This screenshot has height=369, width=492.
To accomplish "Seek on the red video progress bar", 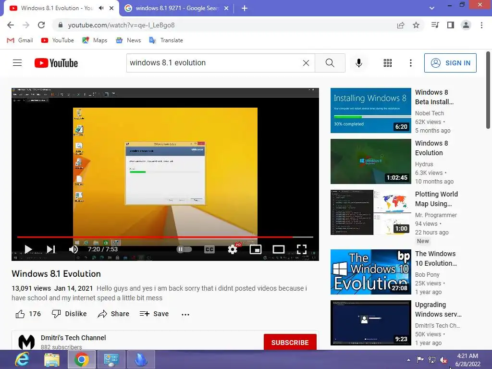I will 165,237.
